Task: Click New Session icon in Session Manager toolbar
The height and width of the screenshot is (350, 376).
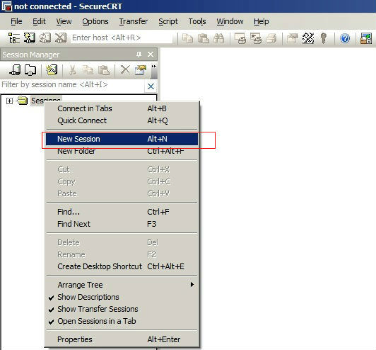Action: point(52,70)
